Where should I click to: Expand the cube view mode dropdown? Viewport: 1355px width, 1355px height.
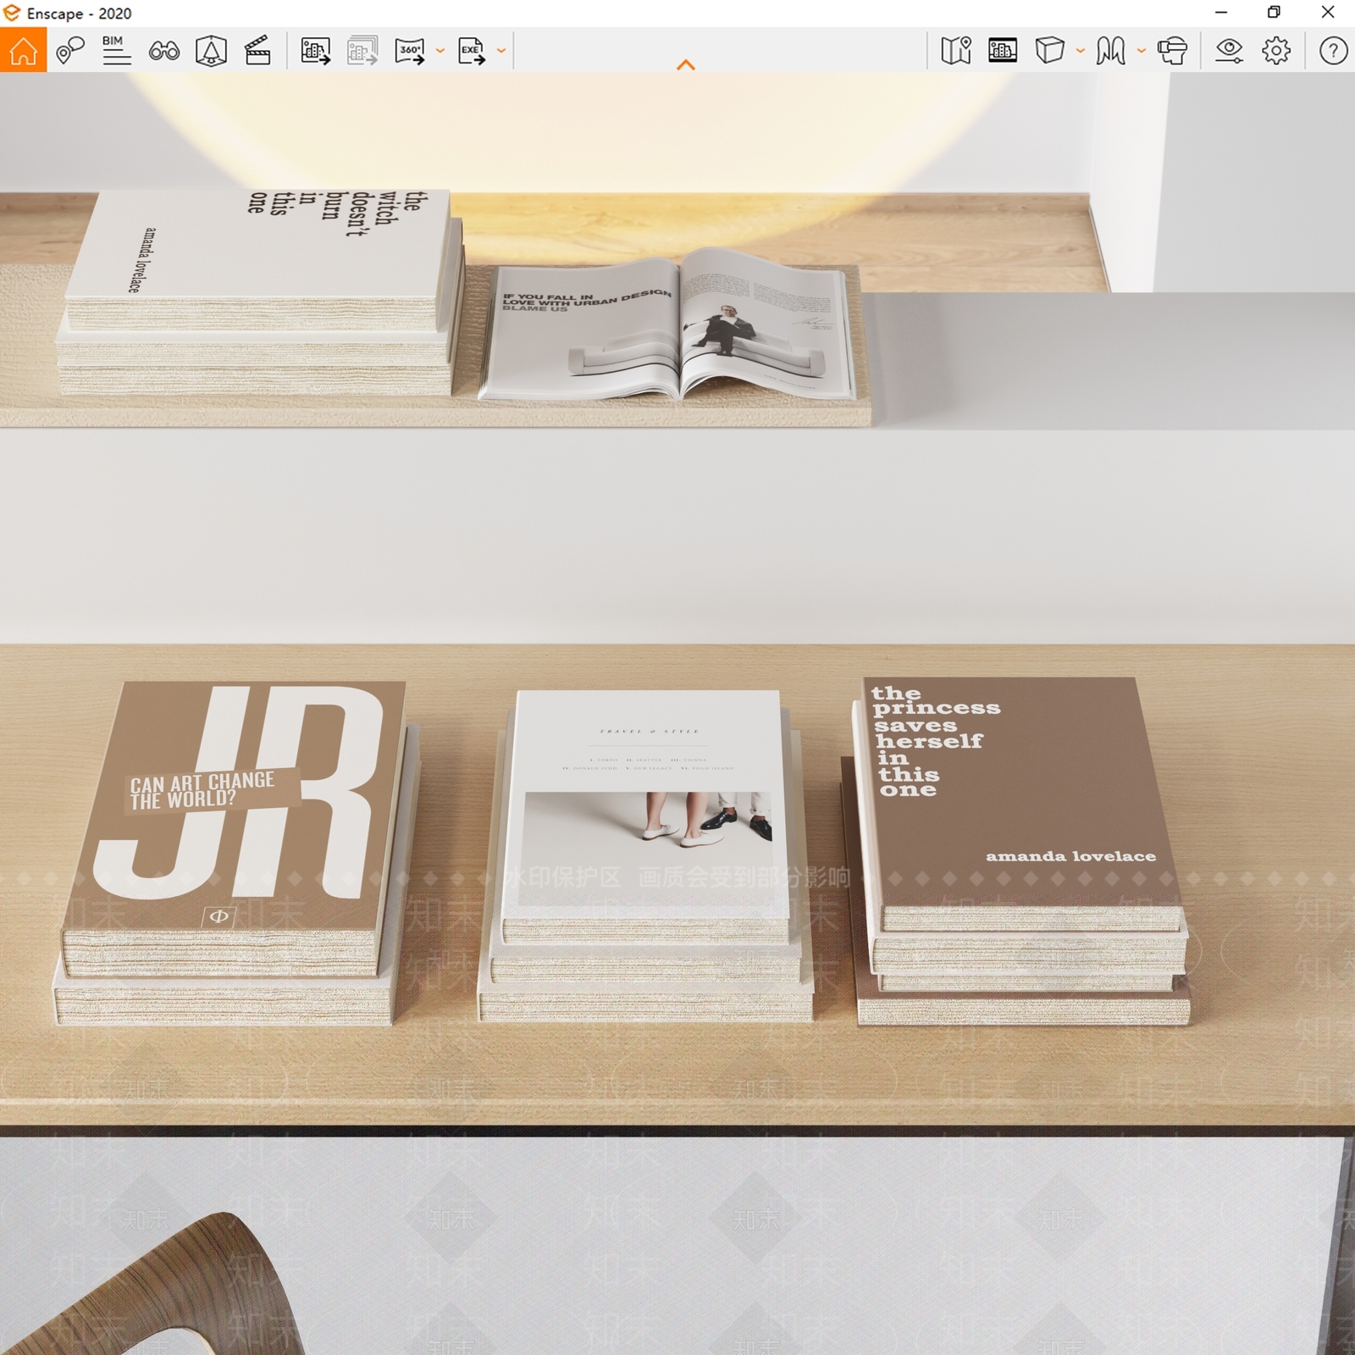1081,51
